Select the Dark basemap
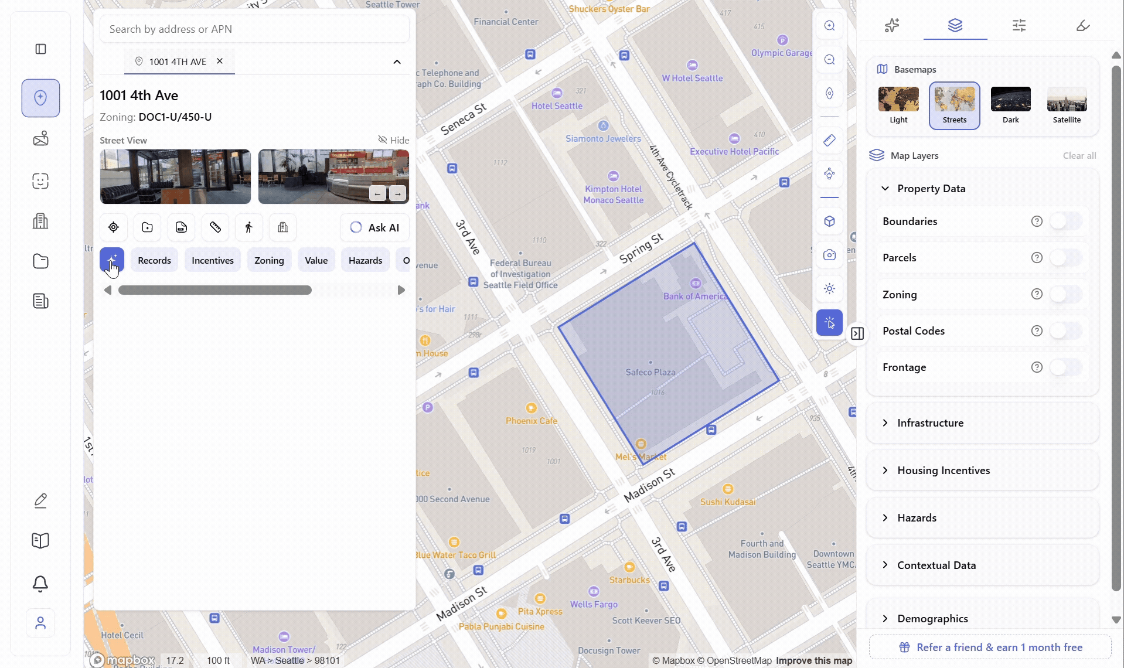This screenshot has width=1124, height=668. 1011,106
